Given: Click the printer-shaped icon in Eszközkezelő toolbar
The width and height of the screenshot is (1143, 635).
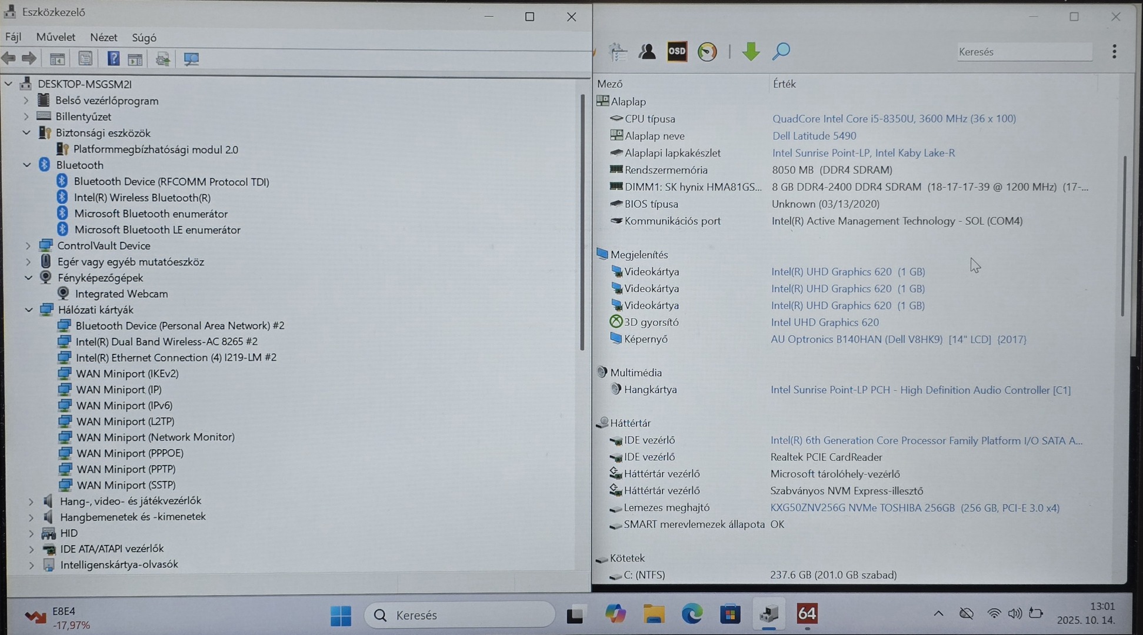Looking at the screenshot, I should 163,59.
